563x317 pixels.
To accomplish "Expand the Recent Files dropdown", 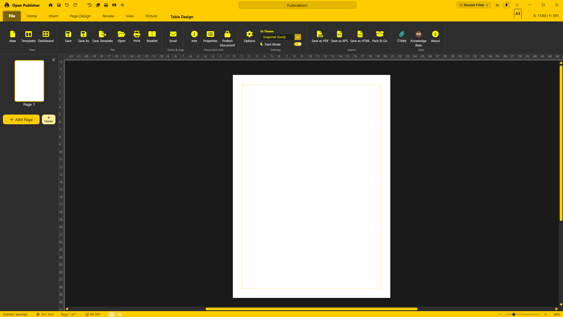I will (x=474, y=5).
